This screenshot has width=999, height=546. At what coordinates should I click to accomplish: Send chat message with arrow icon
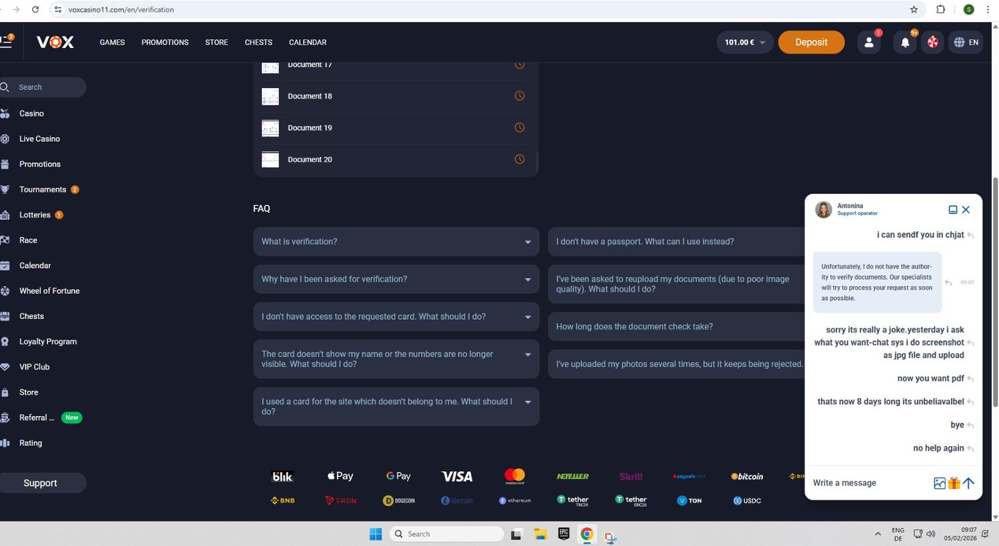coord(968,483)
